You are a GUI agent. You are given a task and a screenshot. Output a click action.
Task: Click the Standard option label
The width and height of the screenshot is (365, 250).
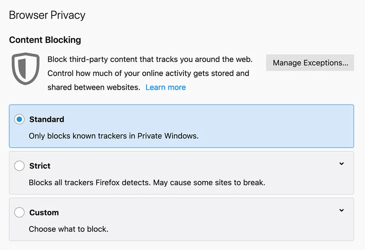(x=47, y=119)
